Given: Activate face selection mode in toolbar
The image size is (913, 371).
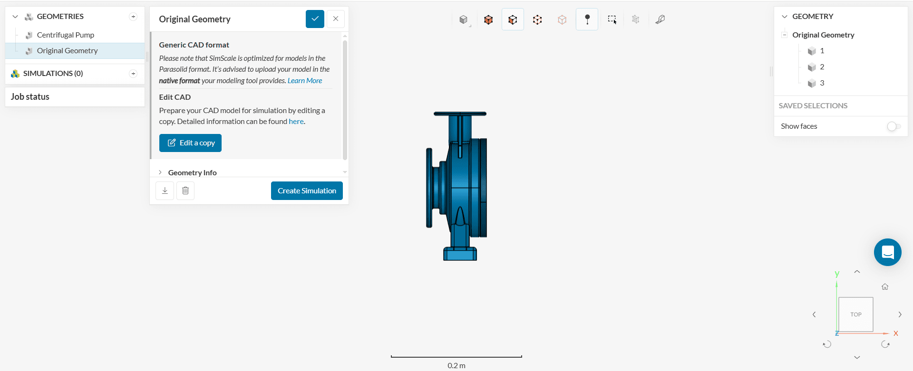Looking at the screenshot, I should point(513,19).
